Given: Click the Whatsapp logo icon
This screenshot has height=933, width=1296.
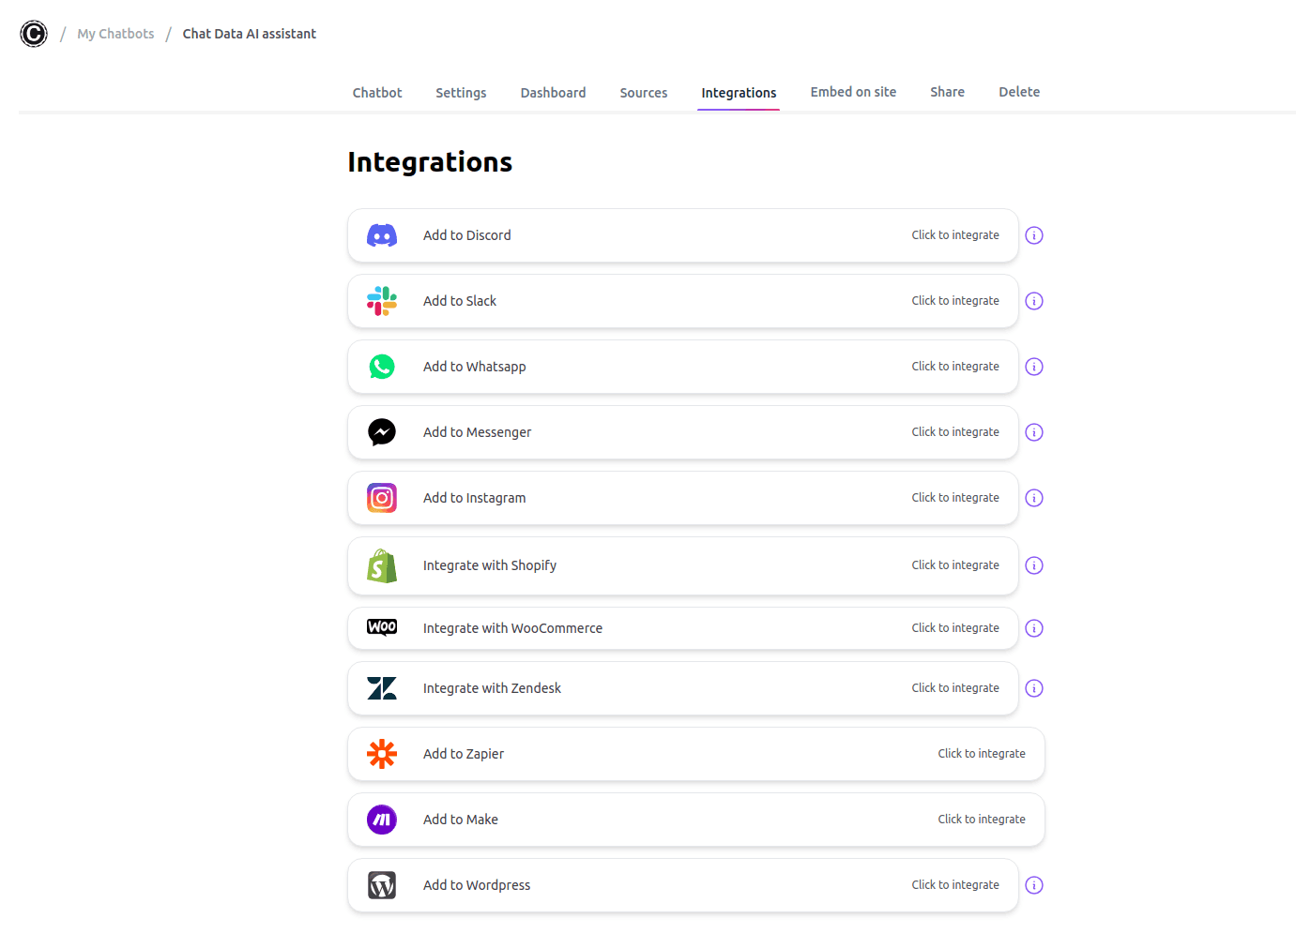Looking at the screenshot, I should [382, 367].
